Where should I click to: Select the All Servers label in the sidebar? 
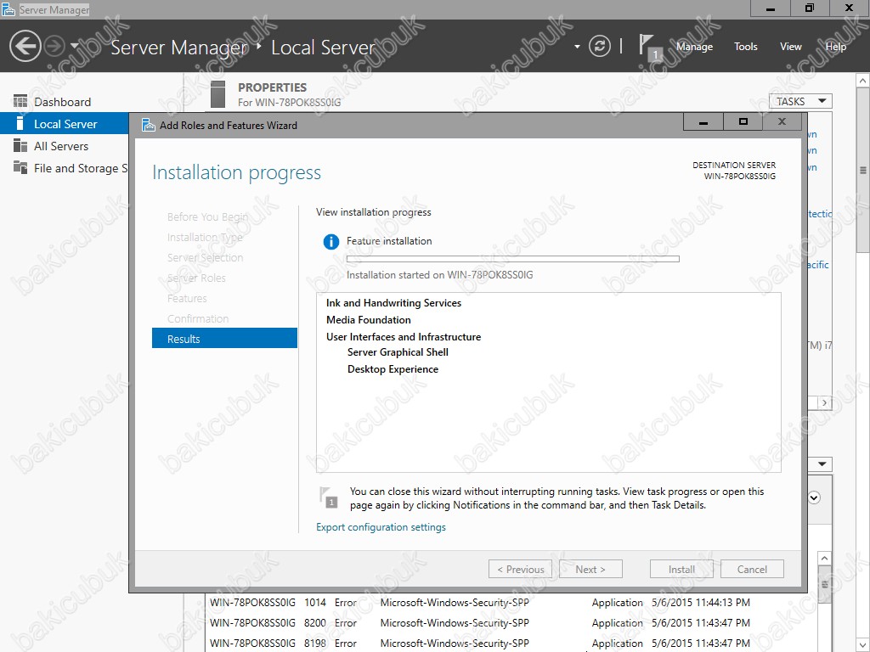tap(61, 146)
